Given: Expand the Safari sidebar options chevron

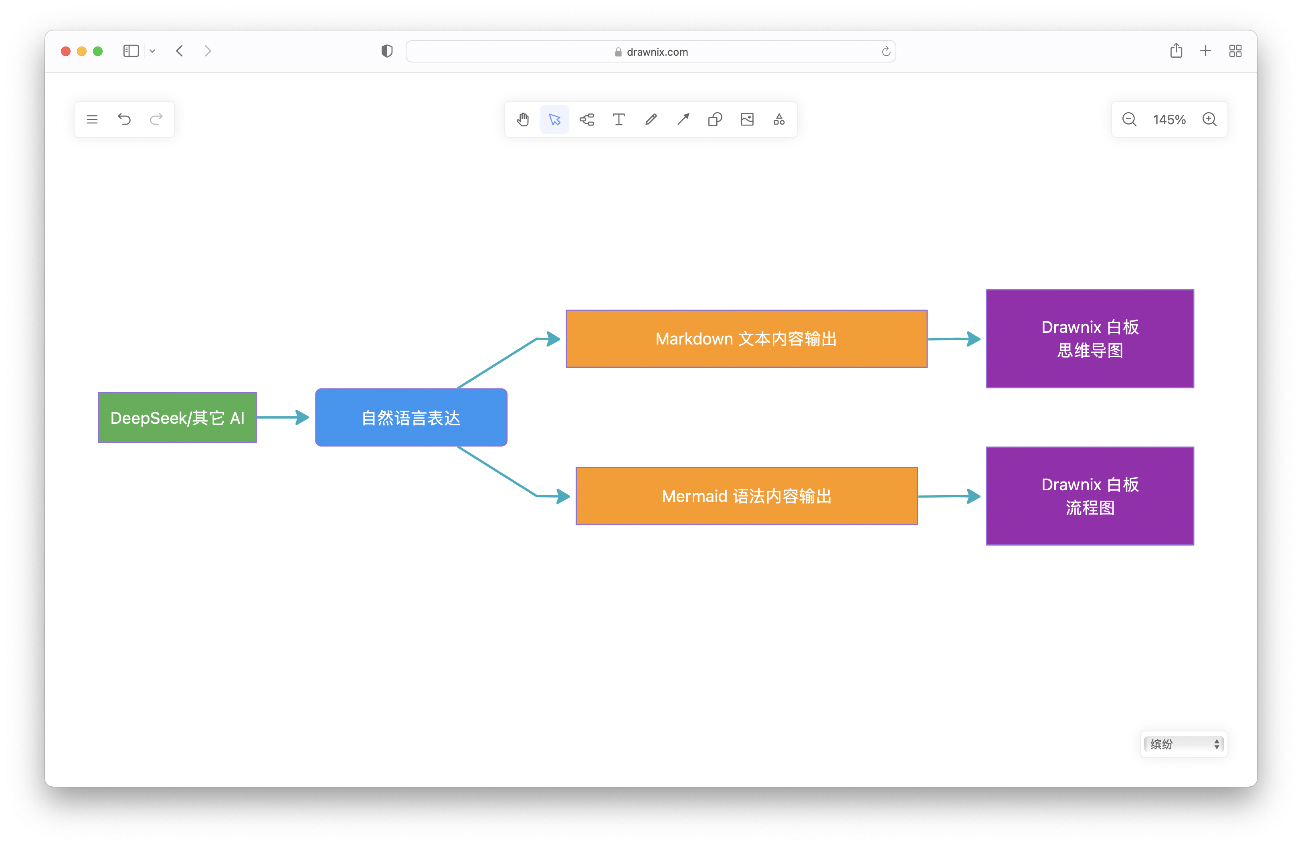Looking at the screenshot, I should 153,51.
